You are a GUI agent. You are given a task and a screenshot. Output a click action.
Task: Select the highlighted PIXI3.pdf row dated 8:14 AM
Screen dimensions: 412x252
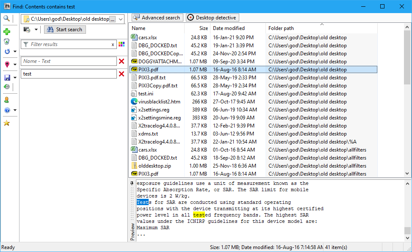[253, 69]
